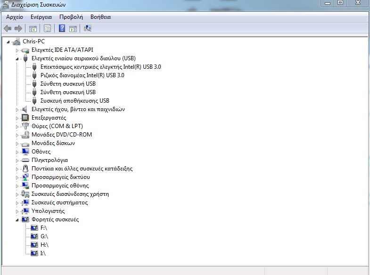Select the Chris-PC label
This screenshot has height=275, width=370.
coord(34,41)
